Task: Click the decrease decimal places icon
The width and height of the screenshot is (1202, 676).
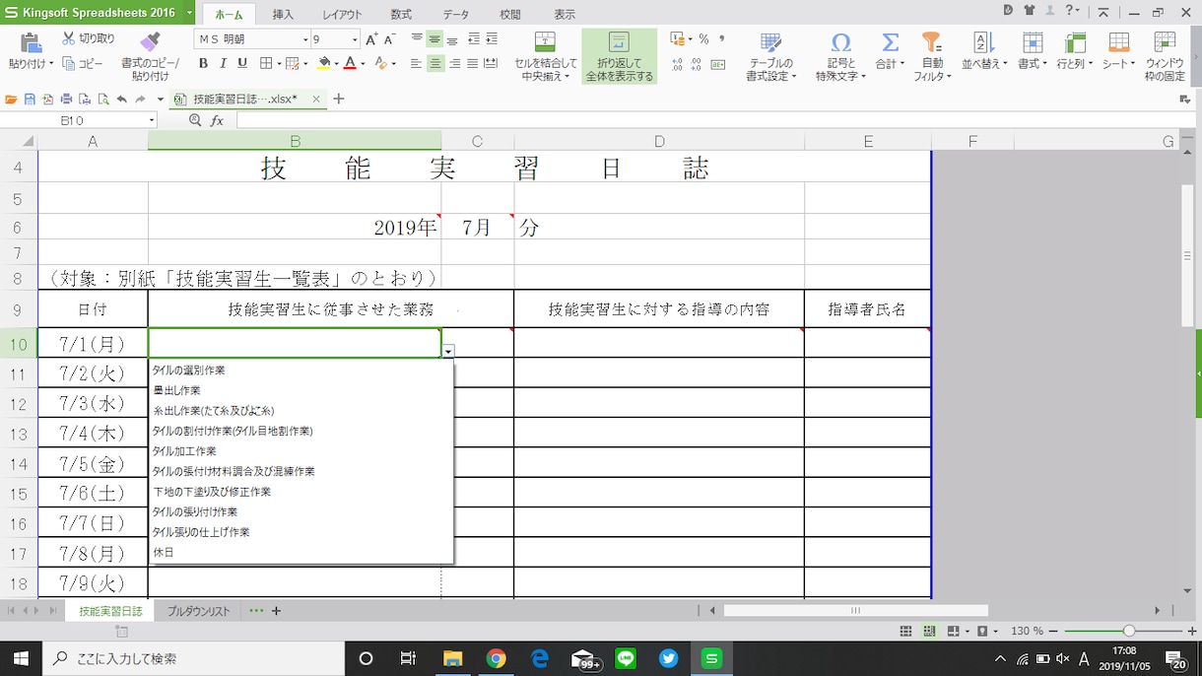Action: (x=698, y=63)
